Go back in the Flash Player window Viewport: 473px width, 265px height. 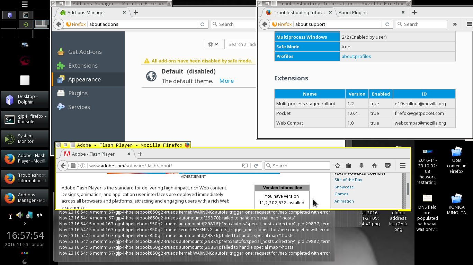[63, 166]
